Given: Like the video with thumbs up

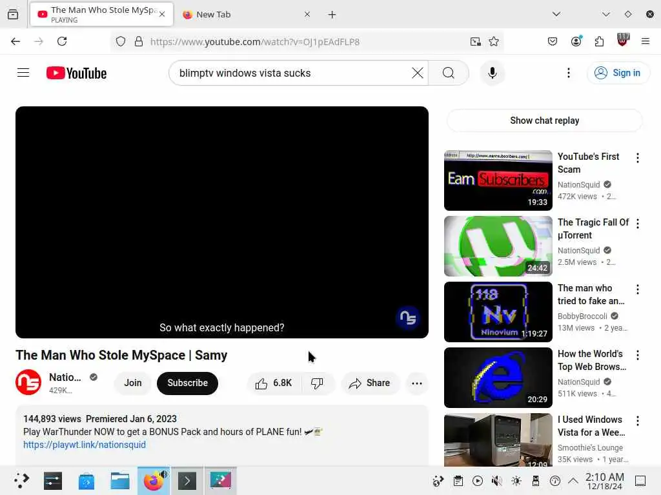Looking at the screenshot, I should pos(274,383).
